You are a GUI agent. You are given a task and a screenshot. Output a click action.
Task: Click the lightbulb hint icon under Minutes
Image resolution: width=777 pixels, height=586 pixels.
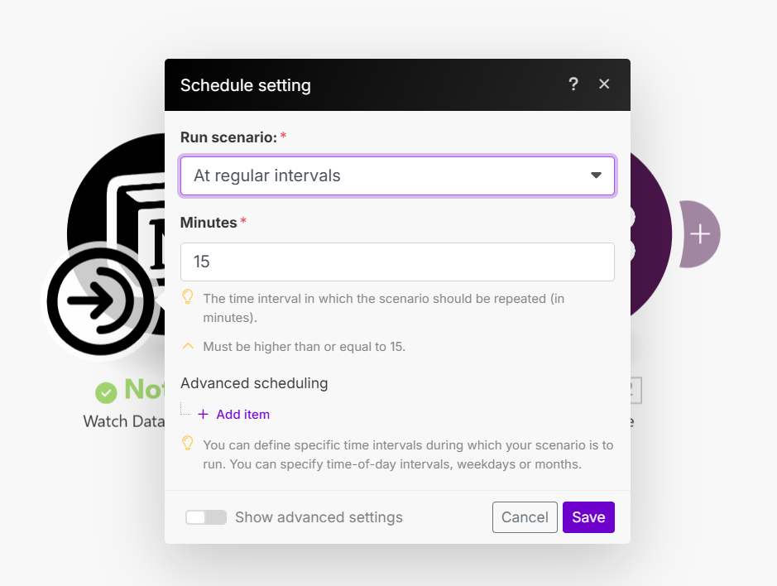[188, 297]
